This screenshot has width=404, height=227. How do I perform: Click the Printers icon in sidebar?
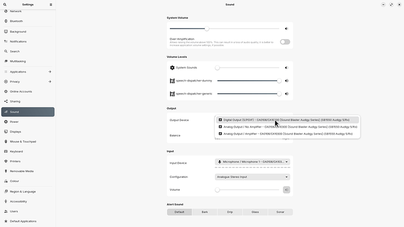pos(6,161)
